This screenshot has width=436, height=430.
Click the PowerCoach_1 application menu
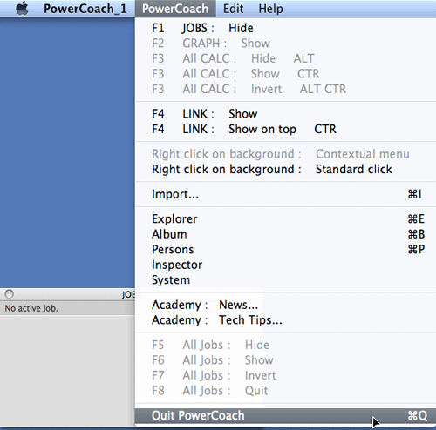tap(85, 9)
